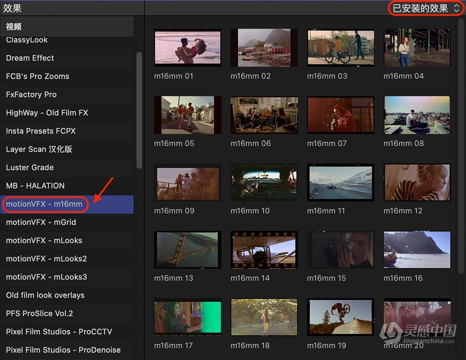Choose the m16mm 03 effect thumbnail
Viewport: 466px width, 360px height.
coord(340,48)
